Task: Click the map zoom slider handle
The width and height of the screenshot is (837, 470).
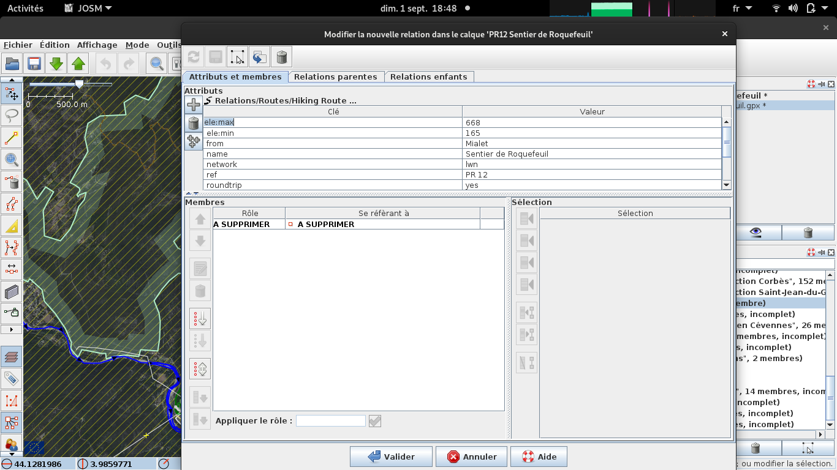Action: pyautogui.click(x=79, y=84)
